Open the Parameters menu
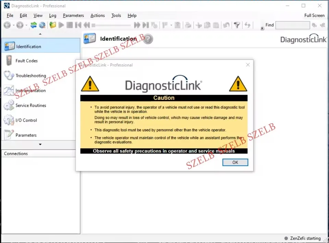This screenshot has width=329, height=243. (73, 15)
